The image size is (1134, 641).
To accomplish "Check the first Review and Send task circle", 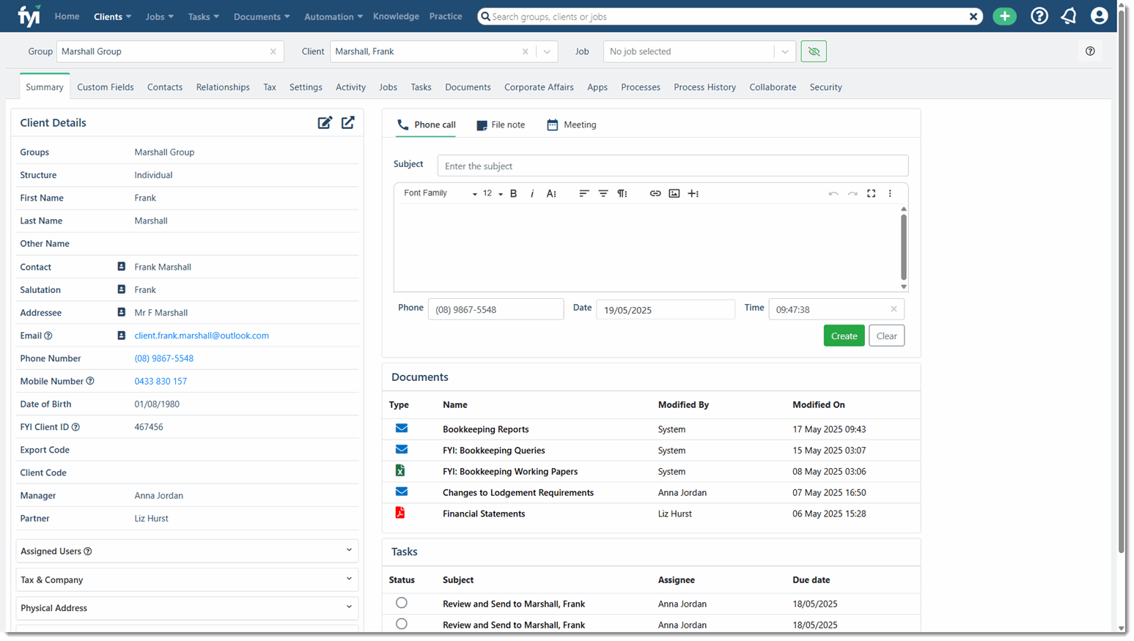I will click(x=401, y=603).
